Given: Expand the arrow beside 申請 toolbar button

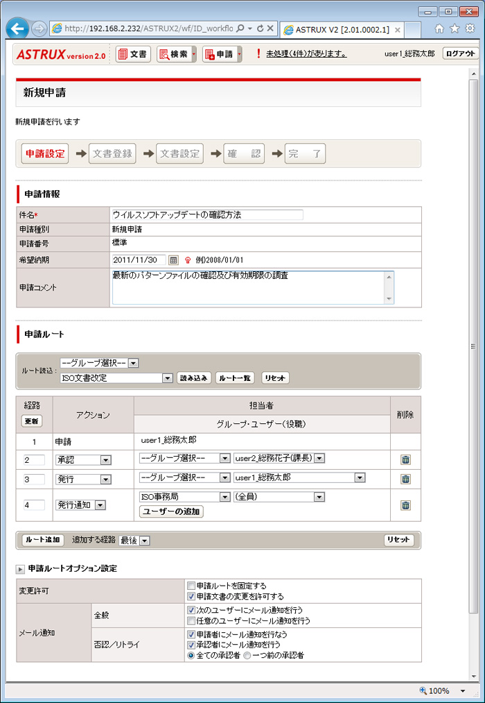Looking at the screenshot, I should tap(240, 54).
